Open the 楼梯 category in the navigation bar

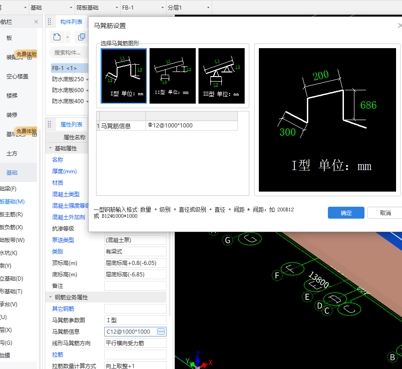click(12, 96)
